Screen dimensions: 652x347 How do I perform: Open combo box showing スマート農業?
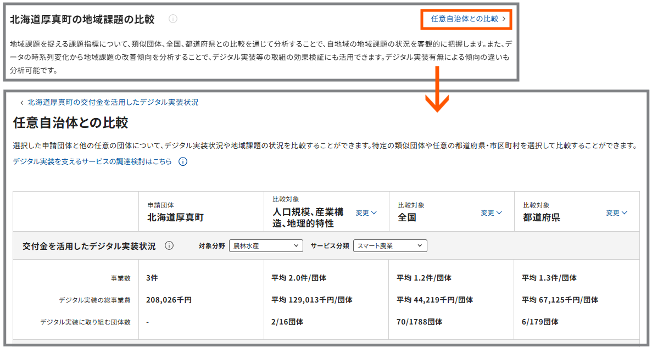(391, 245)
